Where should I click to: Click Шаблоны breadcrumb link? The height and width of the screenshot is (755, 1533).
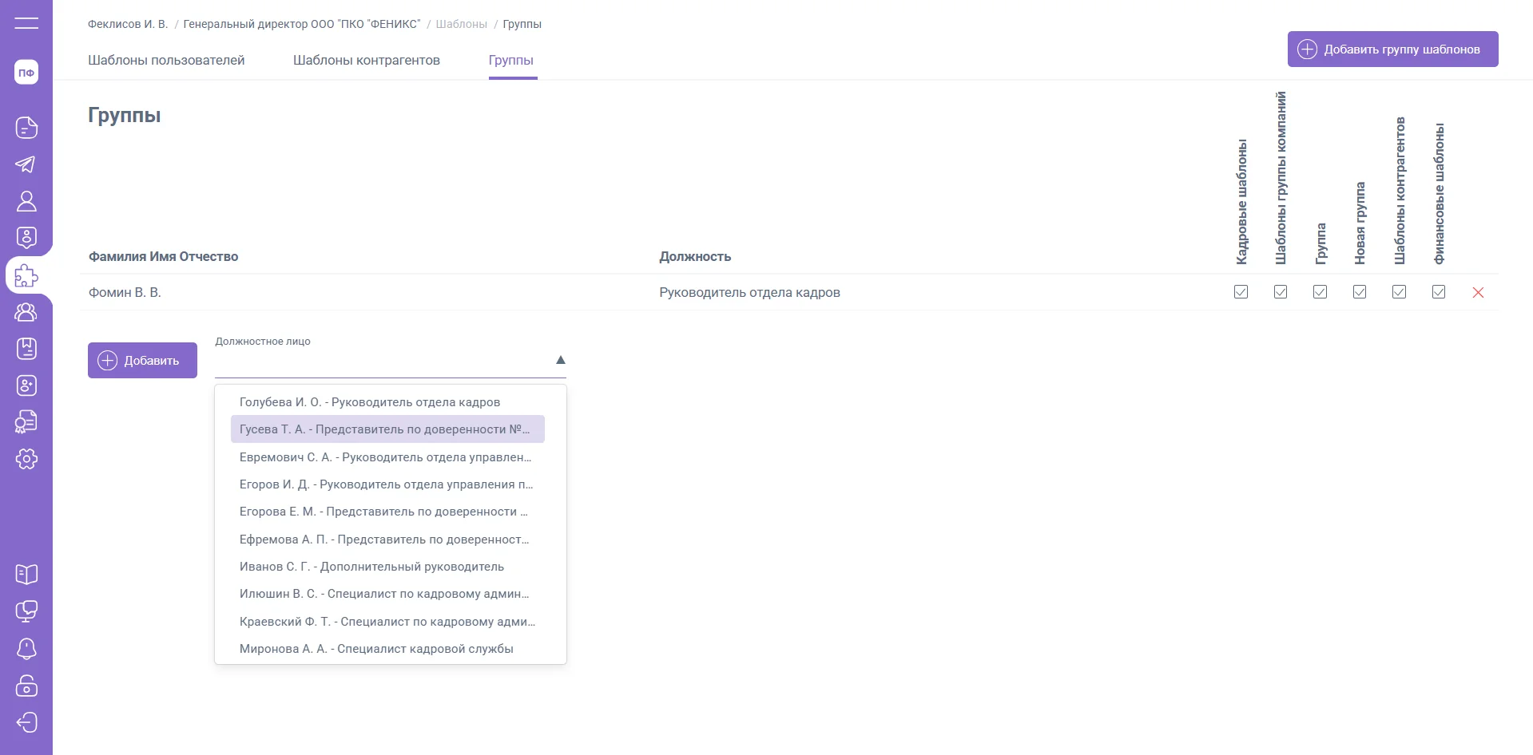461,24
